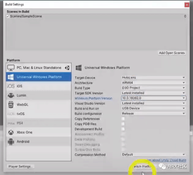Viewport: 193px width, 175px height.
Task: Click the PS4 label text
Action: click(20, 123)
